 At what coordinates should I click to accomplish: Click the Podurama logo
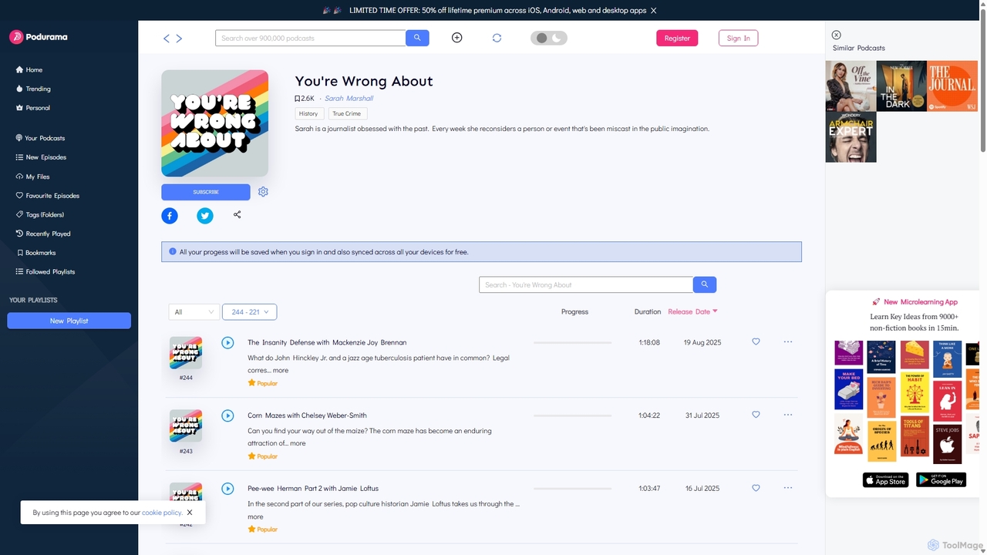pos(39,37)
